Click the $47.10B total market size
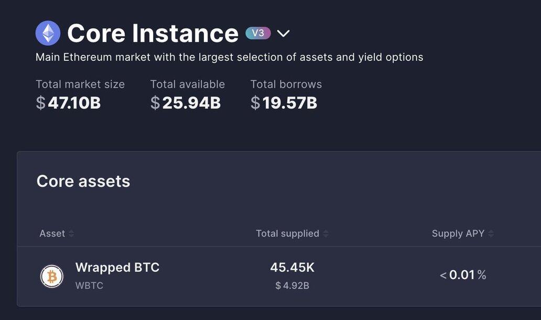This screenshot has width=541, height=320. pyautogui.click(x=68, y=103)
